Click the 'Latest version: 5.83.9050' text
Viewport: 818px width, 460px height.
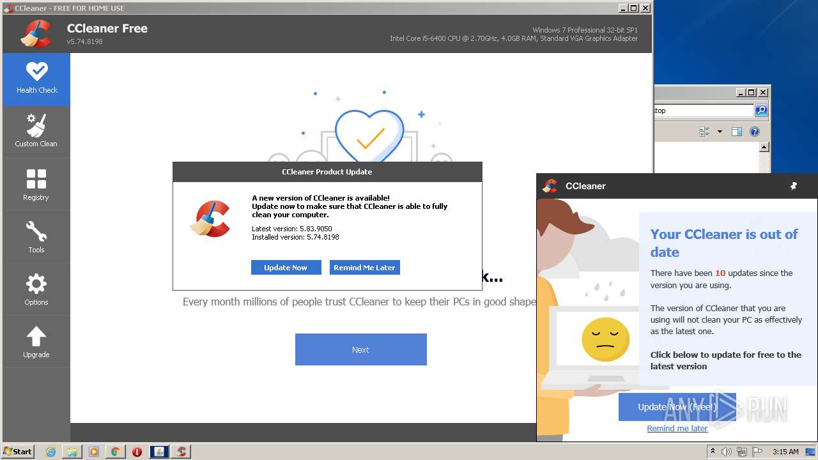[x=292, y=229]
